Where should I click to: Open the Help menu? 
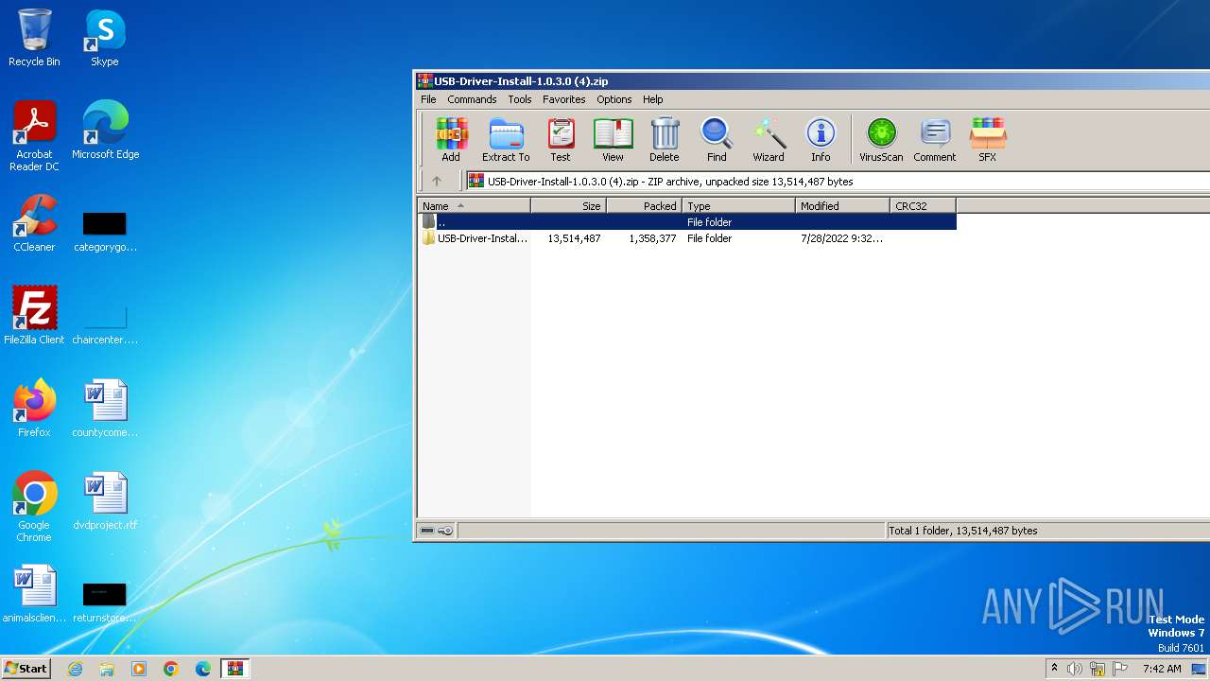(x=653, y=99)
